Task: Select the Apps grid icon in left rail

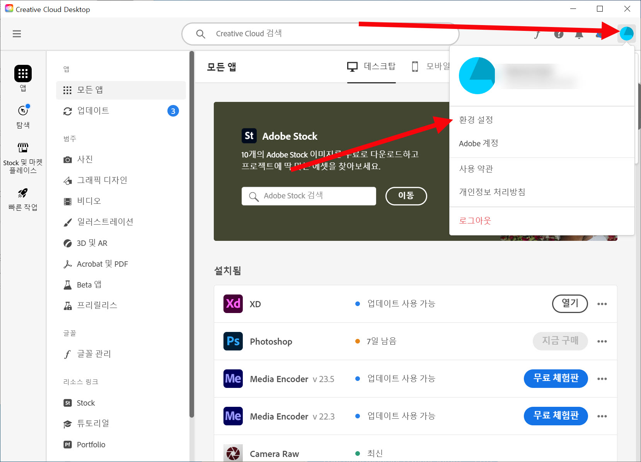Action: [x=23, y=73]
